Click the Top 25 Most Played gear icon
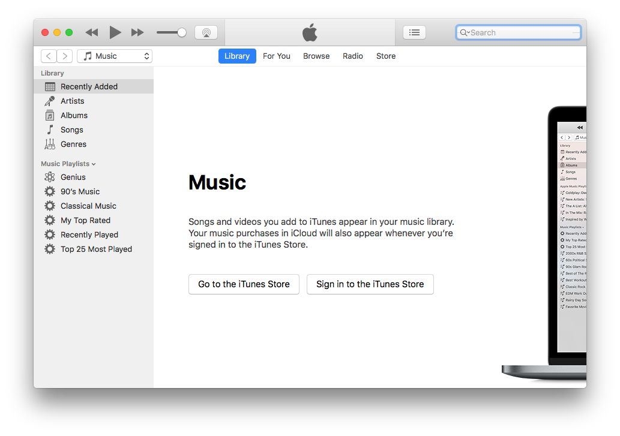620x436 pixels. (x=49, y=249)
